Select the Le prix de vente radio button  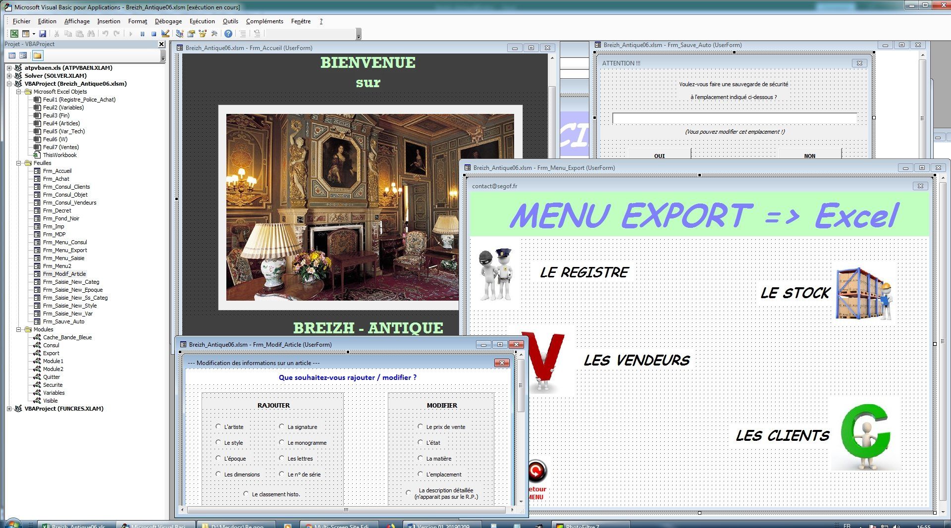421,426
